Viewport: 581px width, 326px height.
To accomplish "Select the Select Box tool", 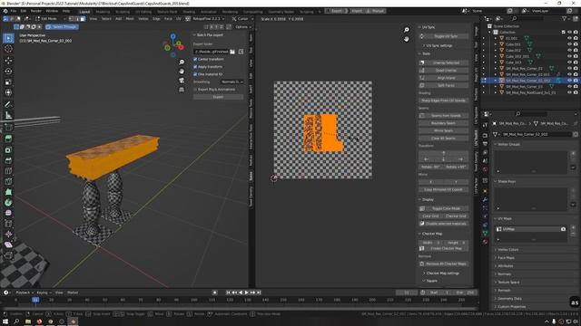I will [x=8, y=38].
